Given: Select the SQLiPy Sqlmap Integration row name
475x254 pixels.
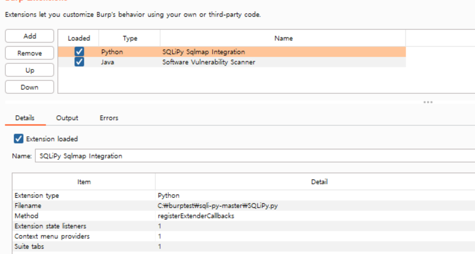Looking at the screenshot, I should tap(204, 52).
